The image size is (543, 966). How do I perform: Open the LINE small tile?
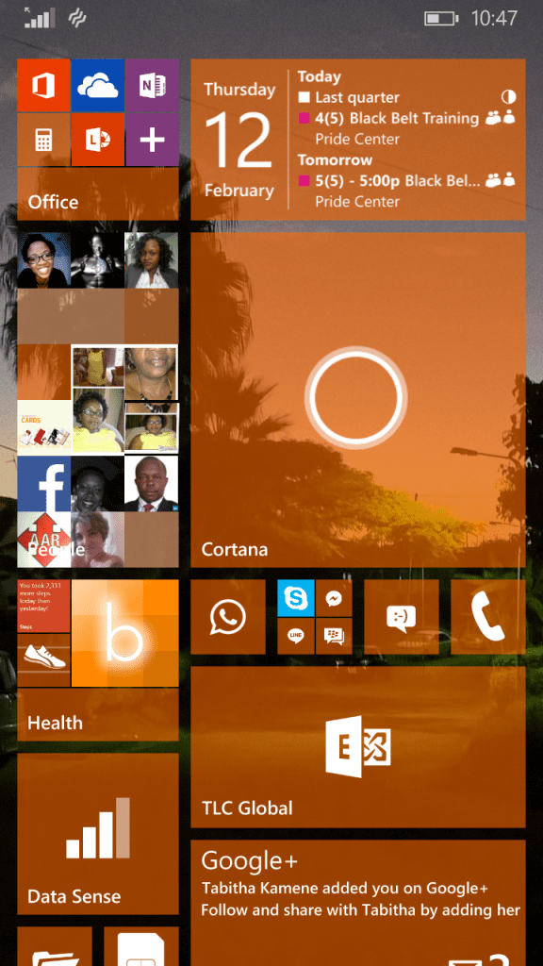pyautogui.click(x=295, y=636)
